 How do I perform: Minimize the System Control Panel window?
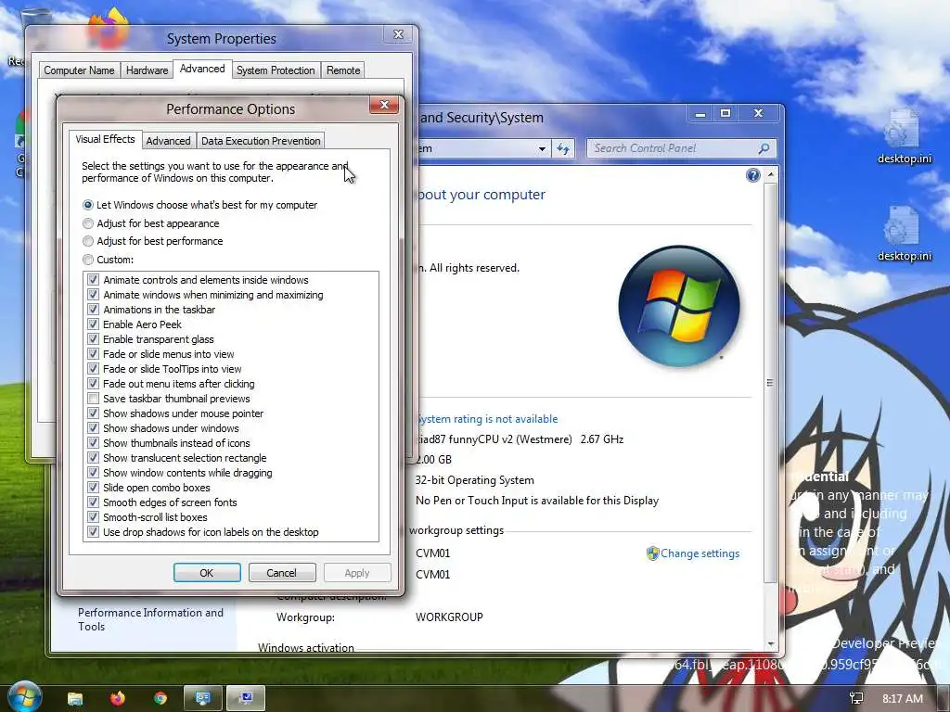700,113
